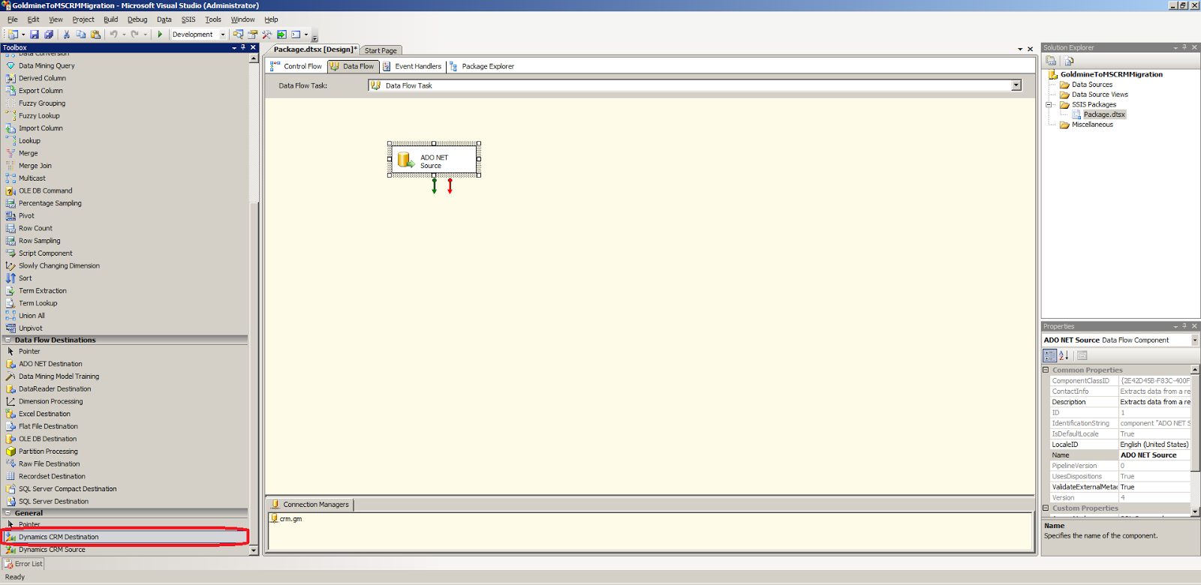The width and height of the screenshot is (1201, 585).
Task: Select Script Component in toolbox
Action: 46,253
